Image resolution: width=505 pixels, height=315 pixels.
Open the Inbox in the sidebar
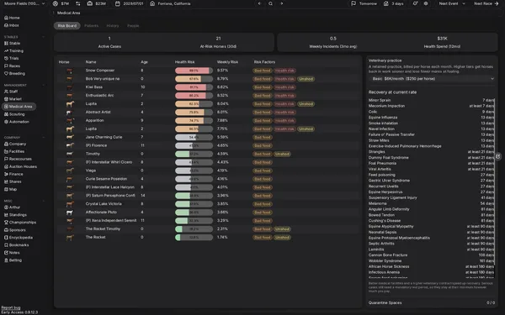[12, 25]
